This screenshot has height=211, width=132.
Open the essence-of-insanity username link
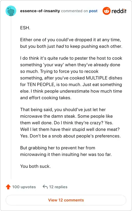point(40,11)
